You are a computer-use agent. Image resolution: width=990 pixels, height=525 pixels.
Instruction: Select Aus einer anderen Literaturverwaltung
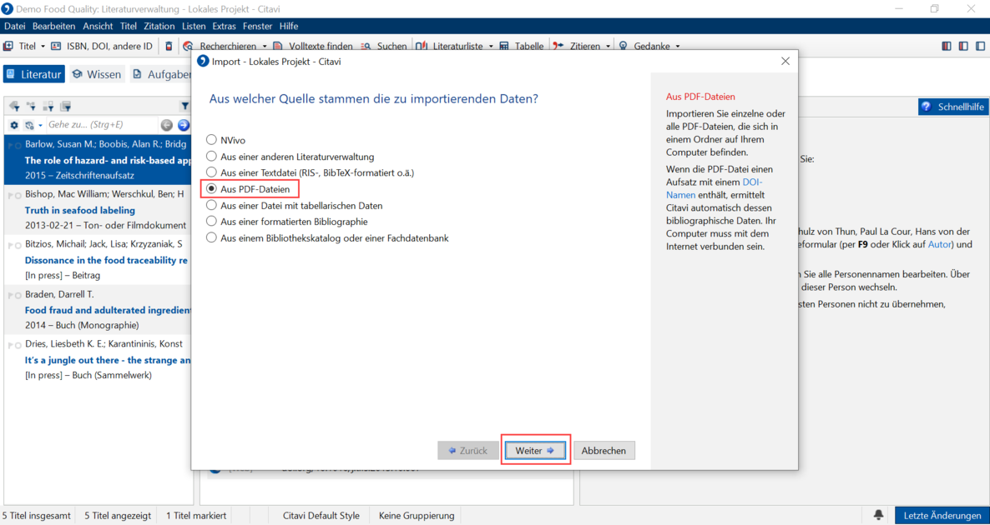pyautogui.click(x=211, y=156)
